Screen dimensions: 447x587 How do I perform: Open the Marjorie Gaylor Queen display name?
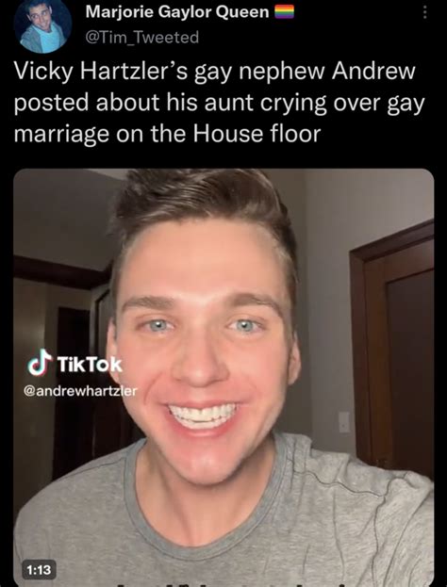point(177,13)
